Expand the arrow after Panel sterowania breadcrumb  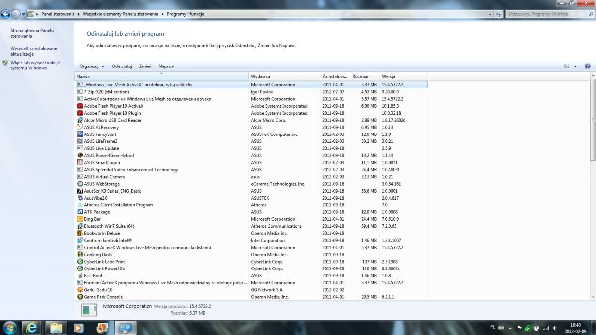(78, 14)
